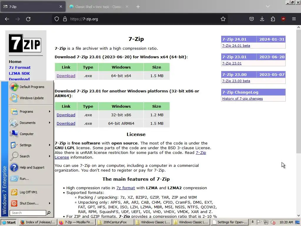Expand the Programs submenu arrow
This screenshot has height=226, width=301.
[x=49, y=112]
